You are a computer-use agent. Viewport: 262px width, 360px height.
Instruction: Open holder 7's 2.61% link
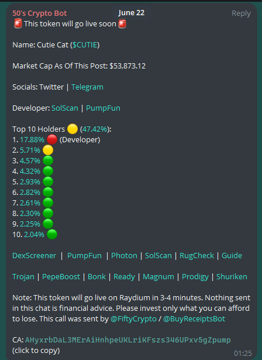point(30,203)
